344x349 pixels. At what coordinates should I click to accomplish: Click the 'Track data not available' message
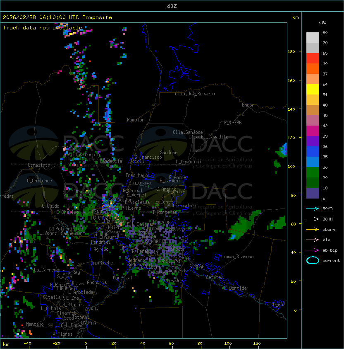click(x=43, y=28)
